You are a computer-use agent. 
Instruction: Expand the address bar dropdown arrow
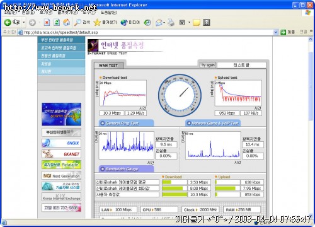[276, 32]
